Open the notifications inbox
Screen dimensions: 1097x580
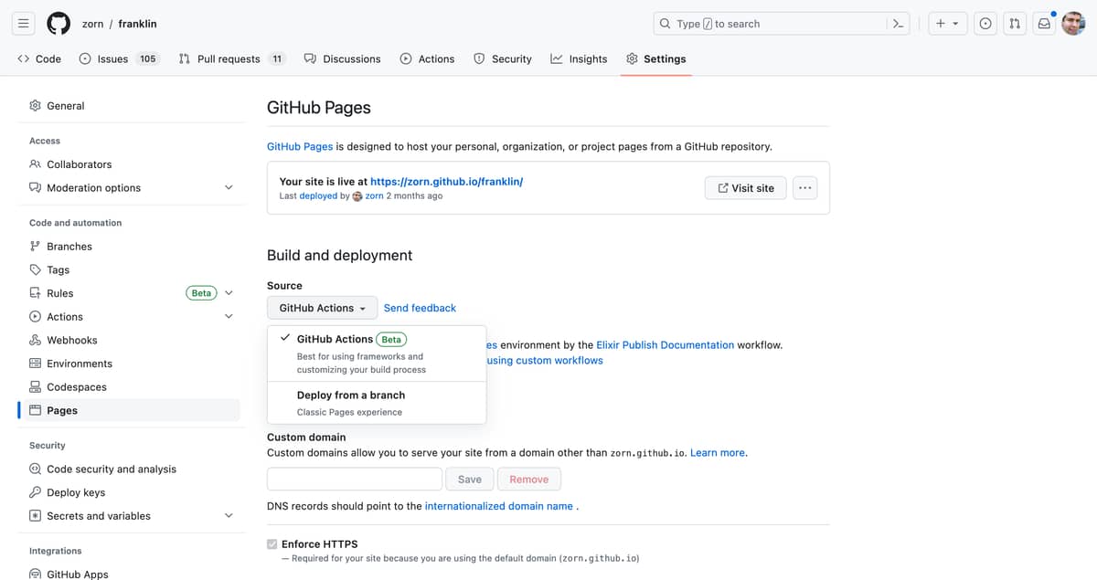click(x=1044, y=24)
